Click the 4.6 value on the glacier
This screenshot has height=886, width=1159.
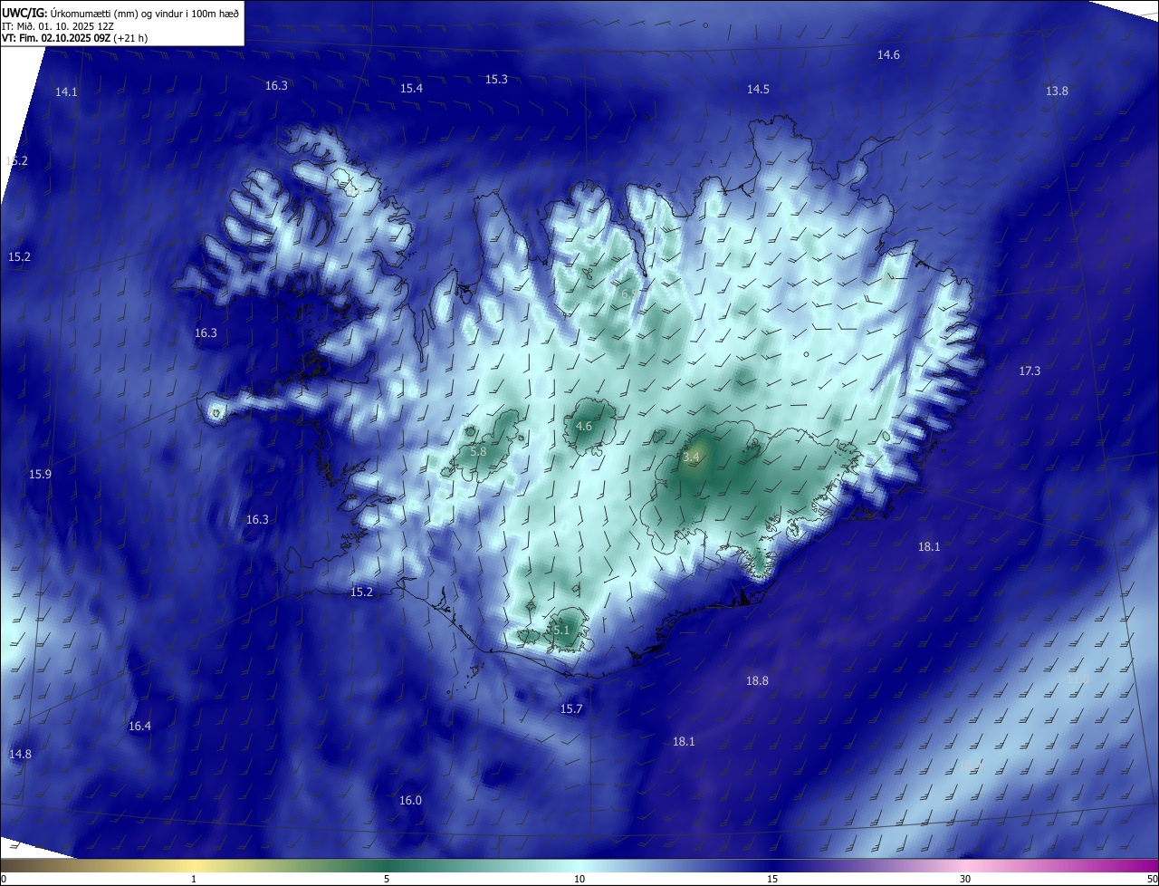tap(584, 426)
